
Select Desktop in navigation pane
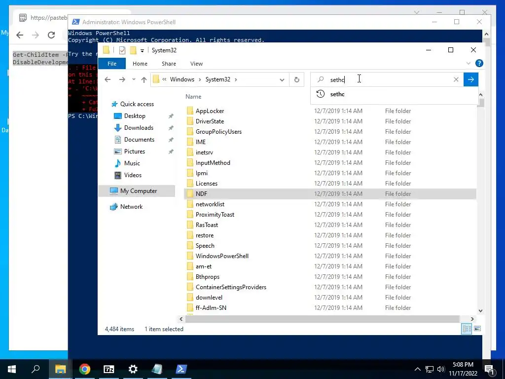130,115
